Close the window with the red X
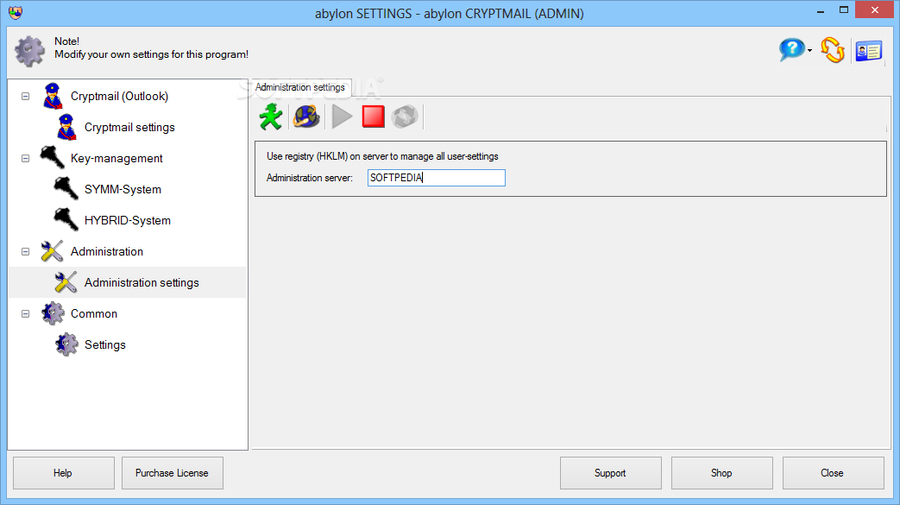The image size is (900, 505). 875,9
